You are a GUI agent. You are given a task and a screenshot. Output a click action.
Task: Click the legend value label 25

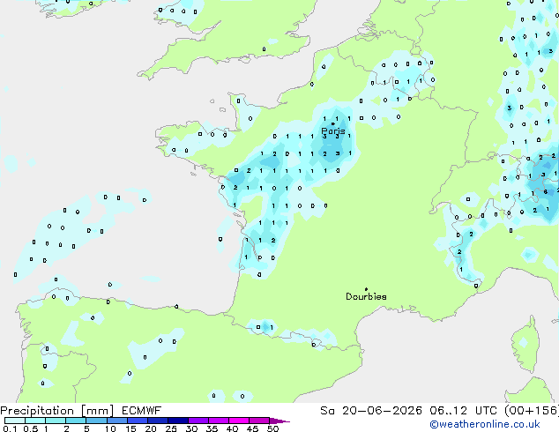[x=171, y=428]
